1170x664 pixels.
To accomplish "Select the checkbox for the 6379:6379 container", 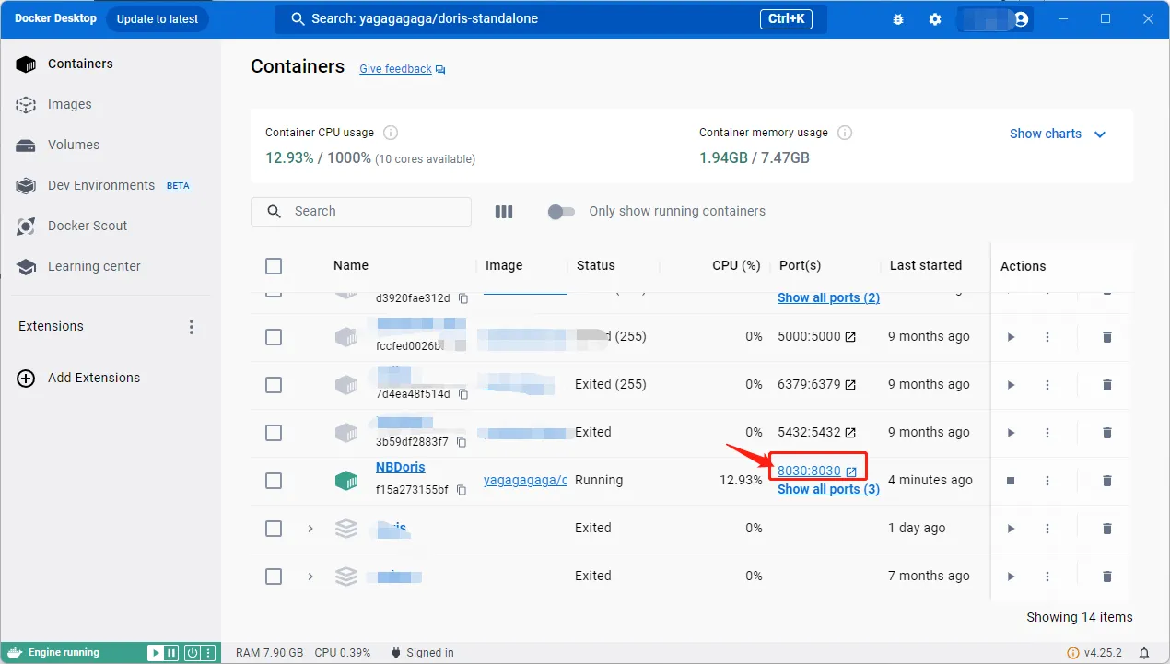I will [x=274, y=385].
